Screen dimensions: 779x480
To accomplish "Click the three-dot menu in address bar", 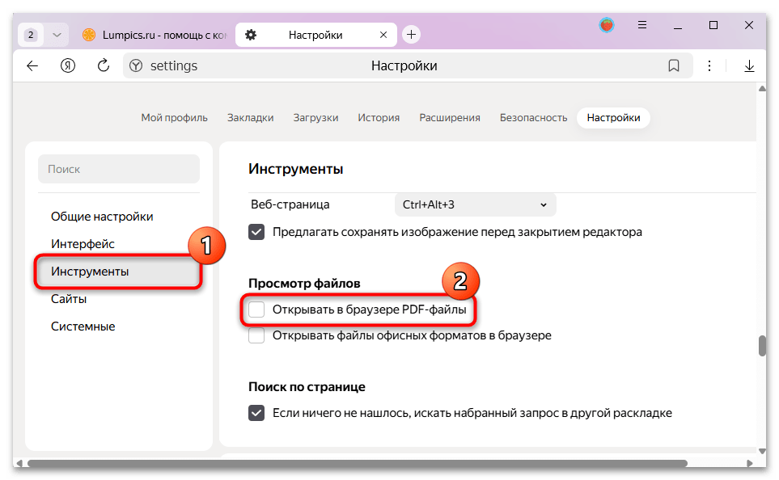I will 709,65.
